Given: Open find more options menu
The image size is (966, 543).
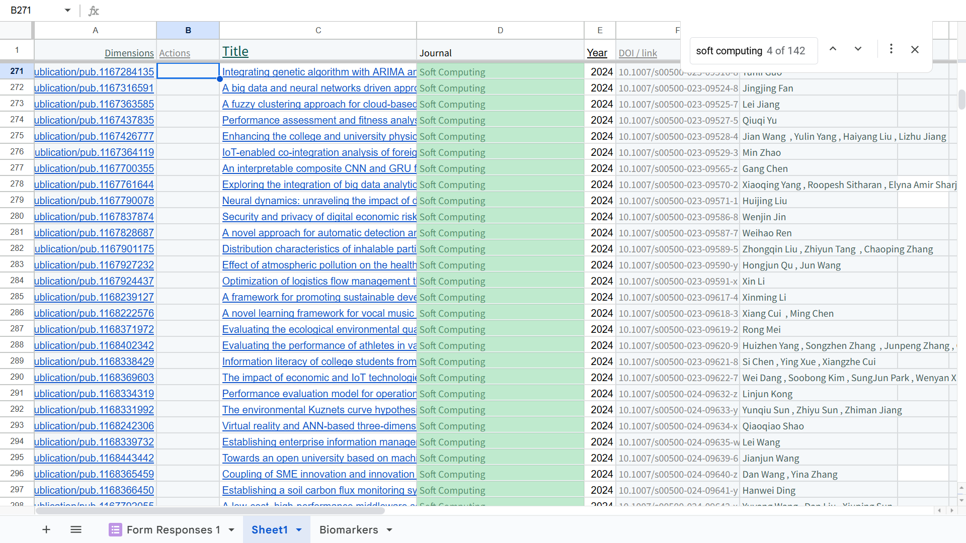Looking at the screenshot, I should coord(891,49).
